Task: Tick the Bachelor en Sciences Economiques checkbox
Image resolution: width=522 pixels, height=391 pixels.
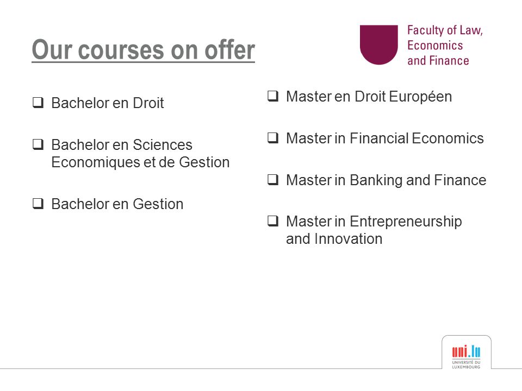Action: coord(38,144)
